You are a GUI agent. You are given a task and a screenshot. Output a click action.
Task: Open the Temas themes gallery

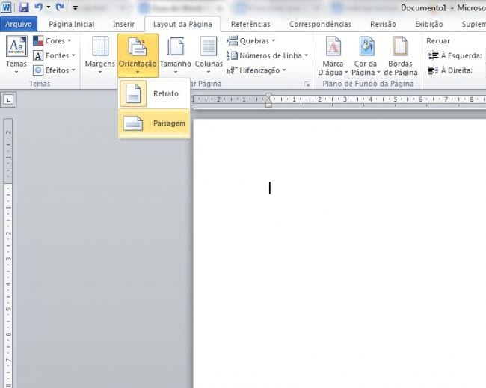pos(16,55)
